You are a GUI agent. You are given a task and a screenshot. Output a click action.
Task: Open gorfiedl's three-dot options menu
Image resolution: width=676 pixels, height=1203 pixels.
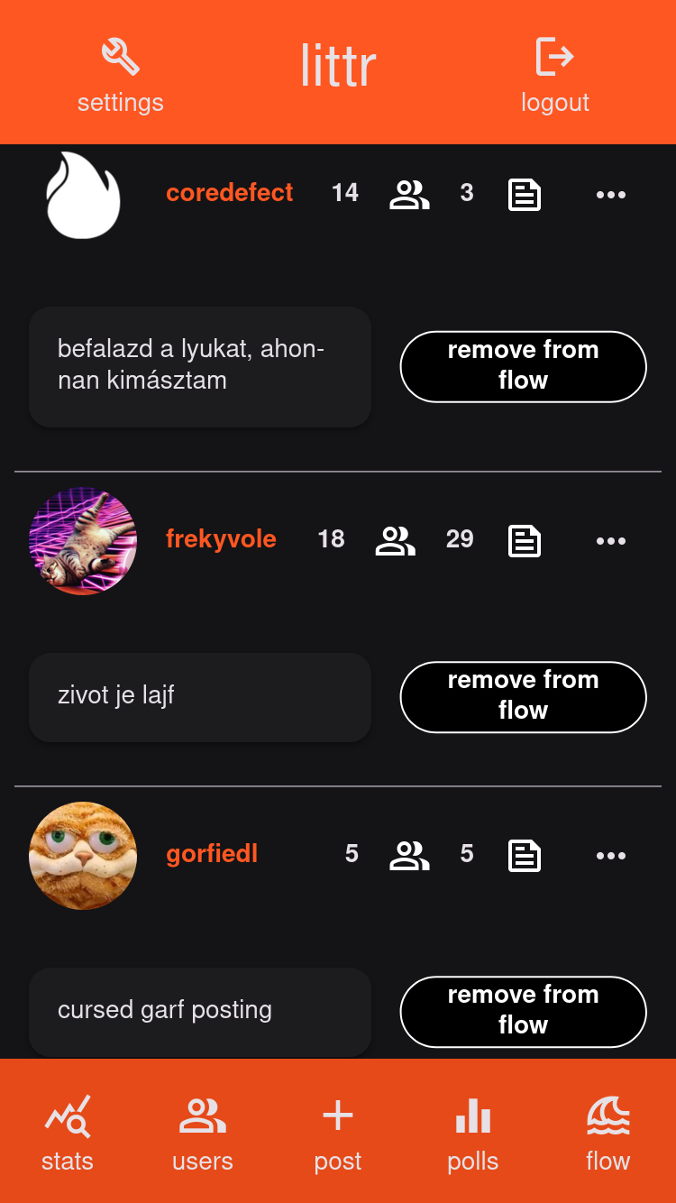coord(611,856)
